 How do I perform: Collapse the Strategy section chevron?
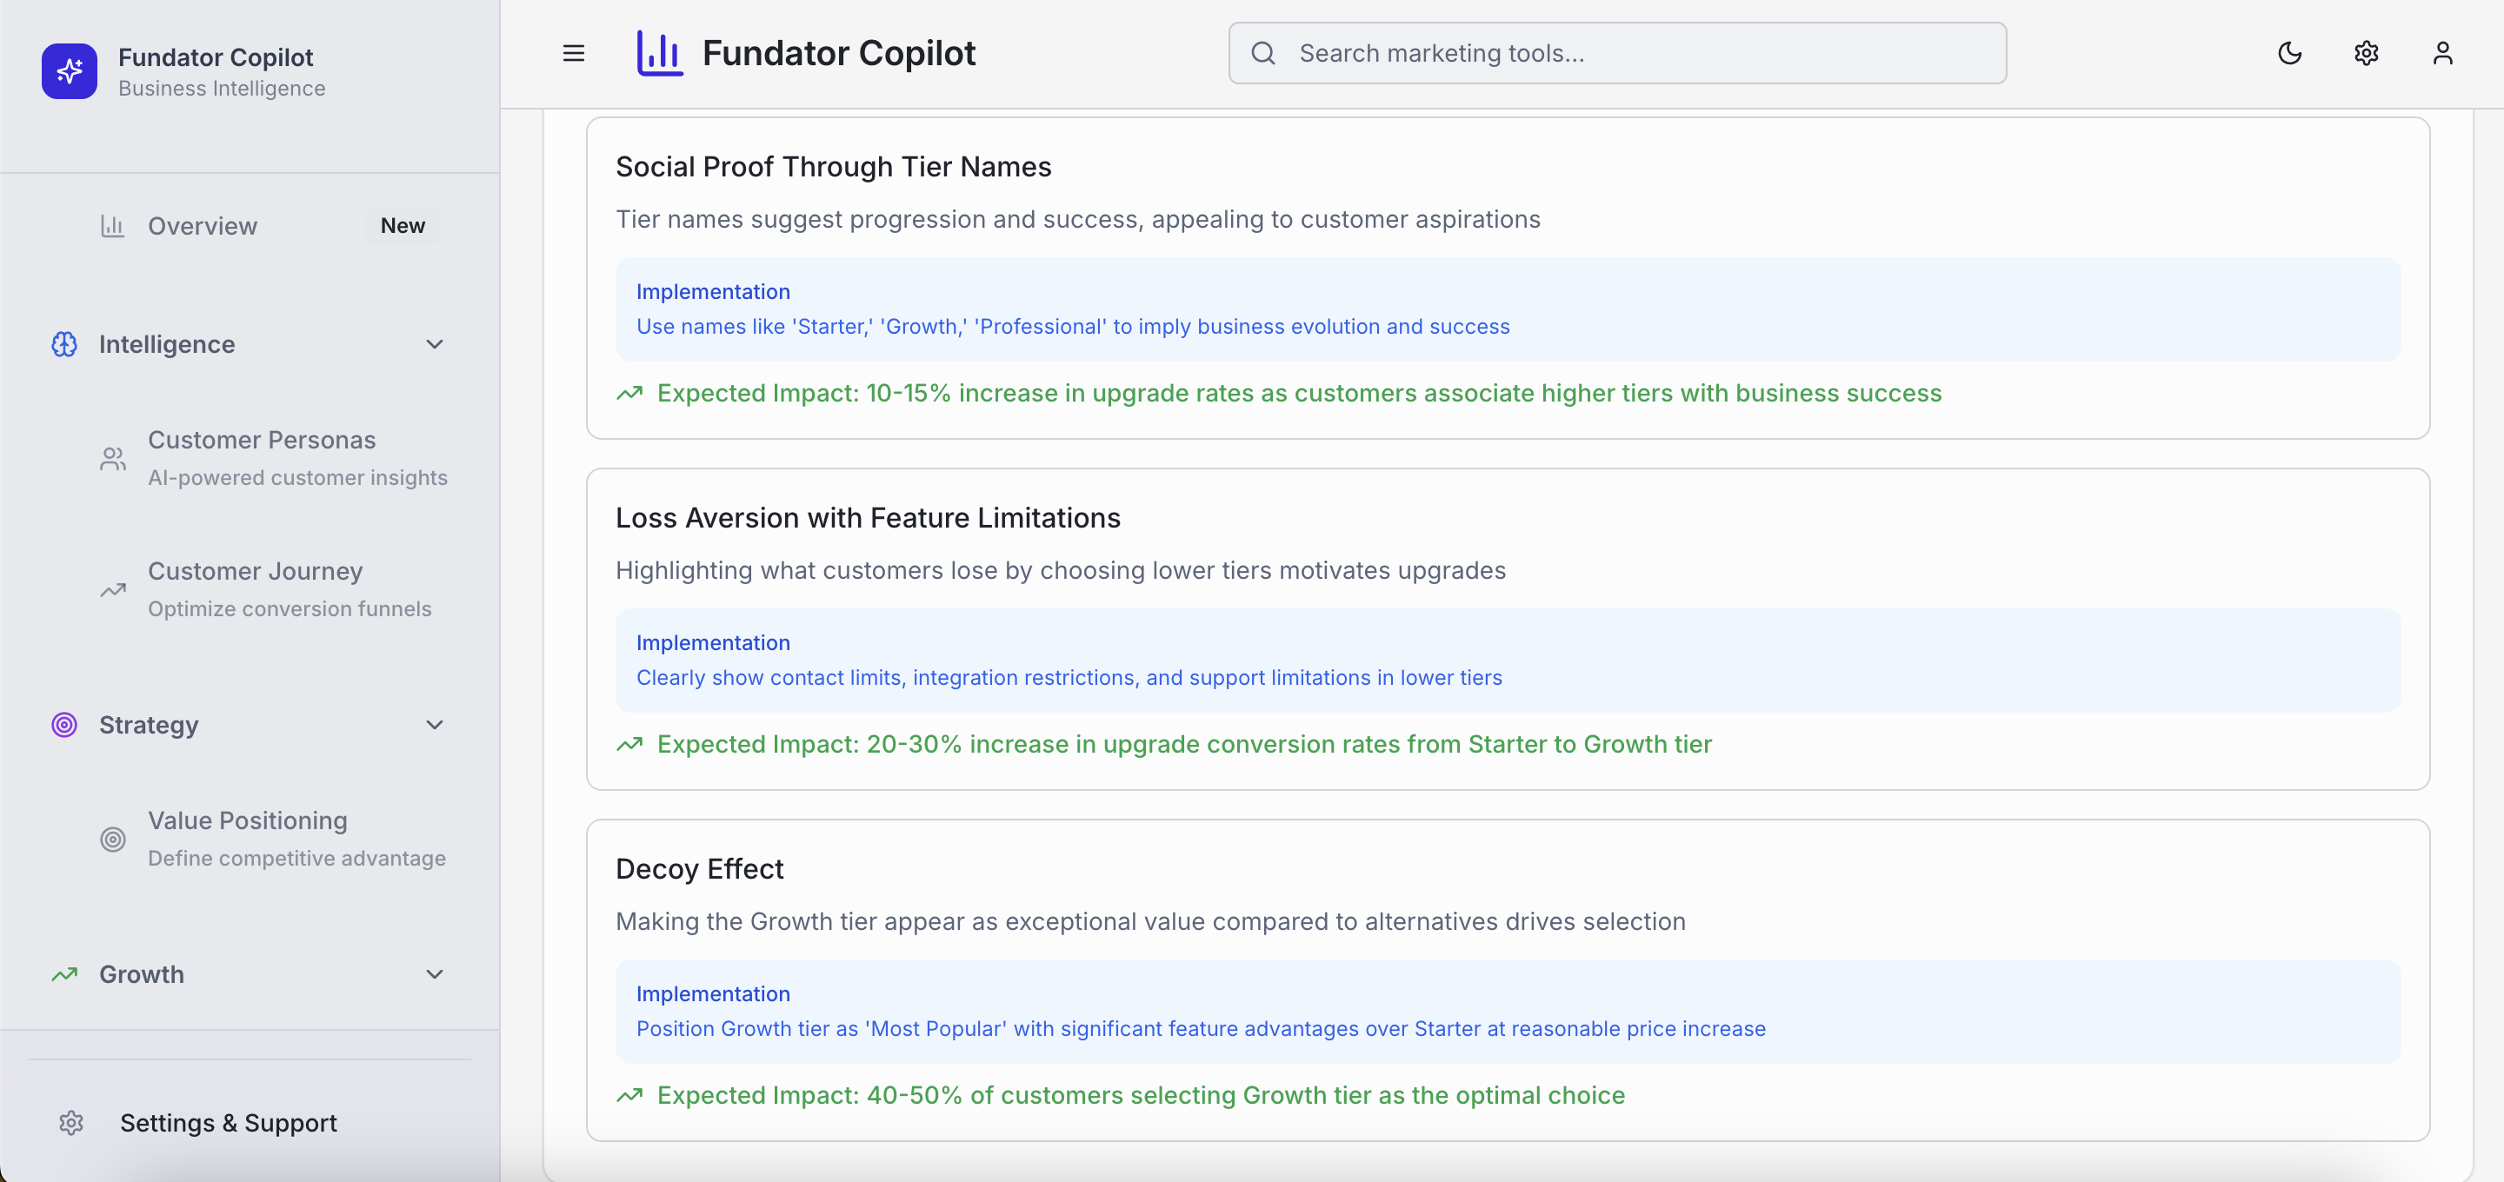(x=435, y=725)
